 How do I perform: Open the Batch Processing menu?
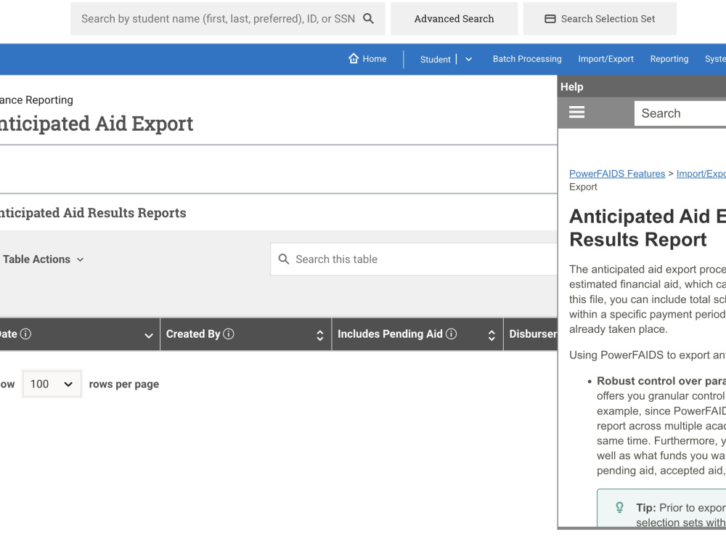(x=527, y=59)
